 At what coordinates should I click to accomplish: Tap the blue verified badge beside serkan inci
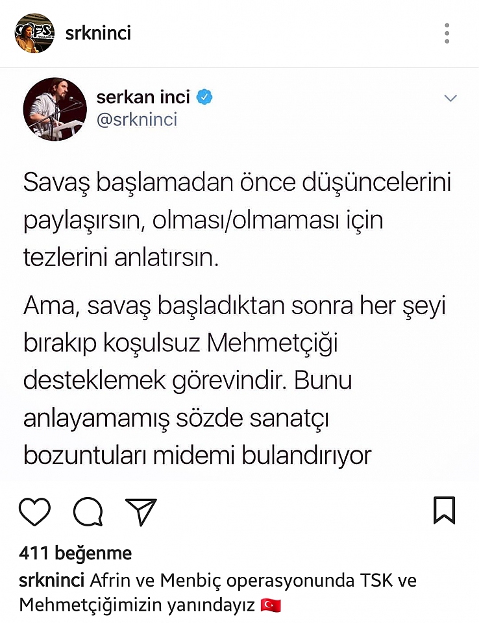(204, 97)
